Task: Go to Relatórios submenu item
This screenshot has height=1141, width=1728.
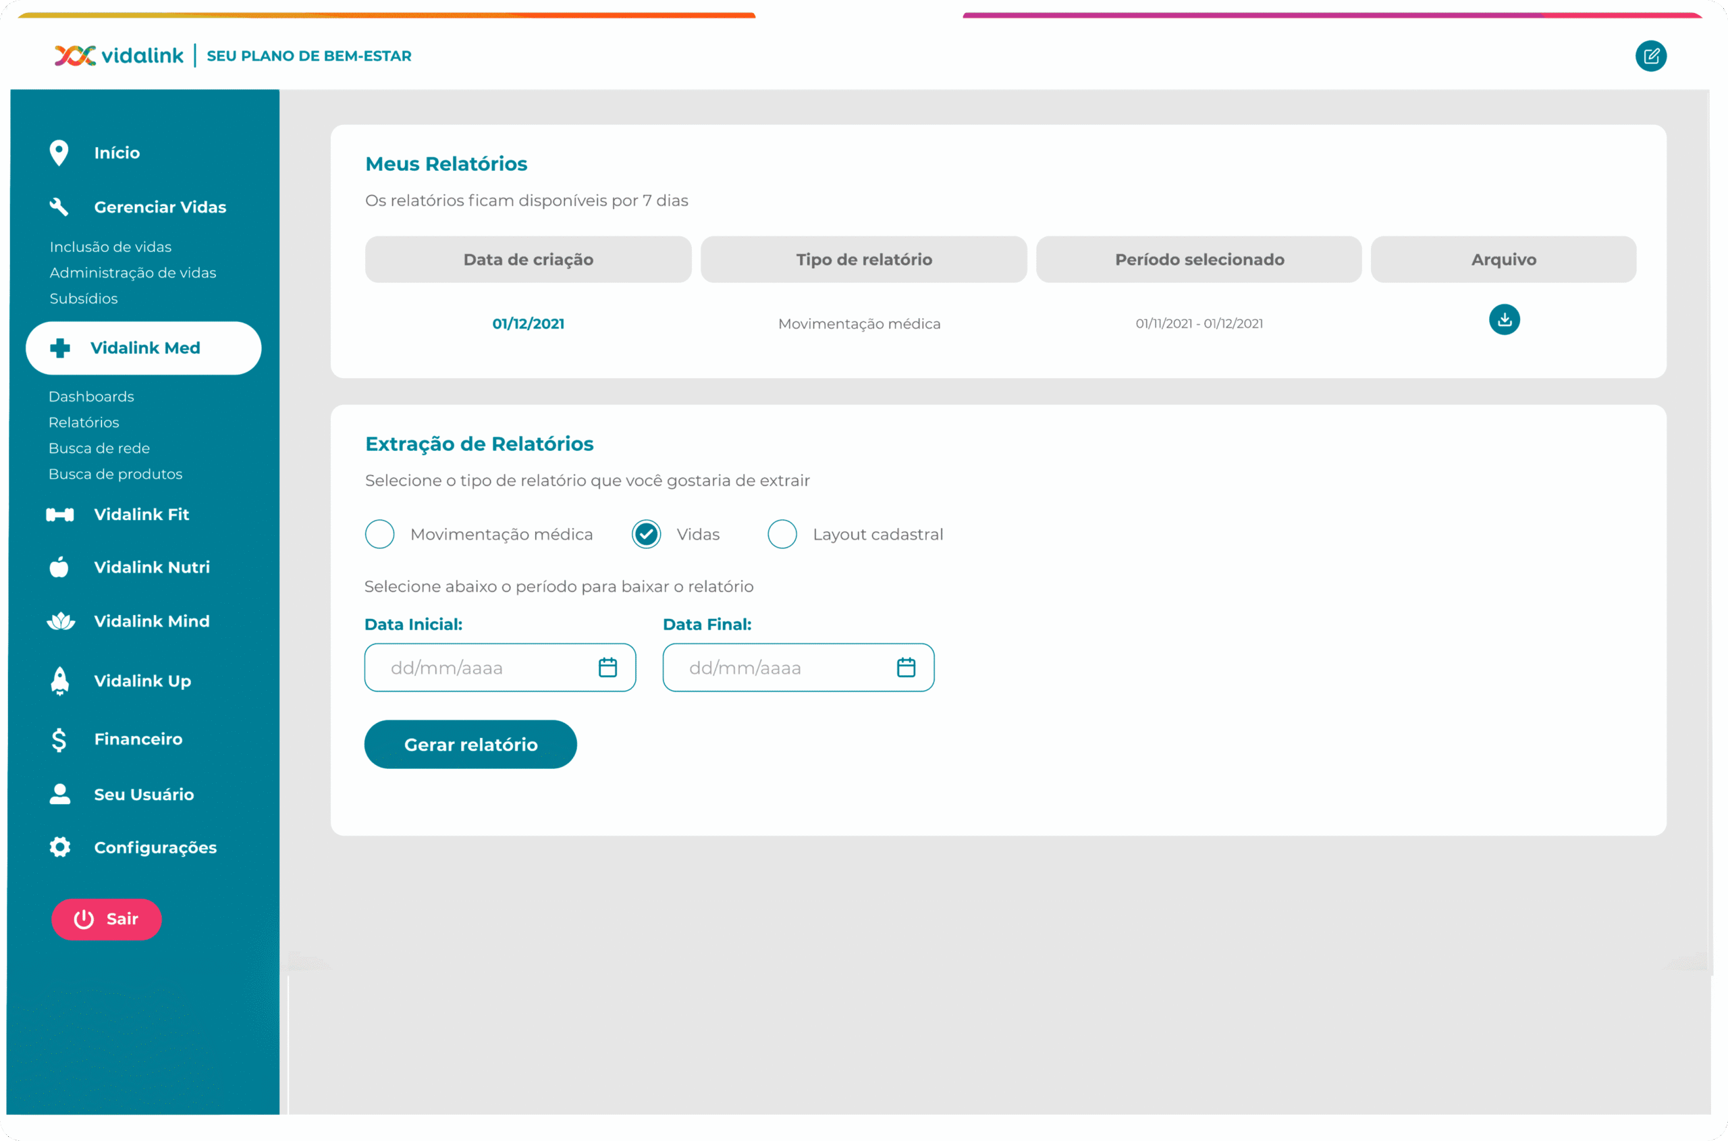Action: 84,423
